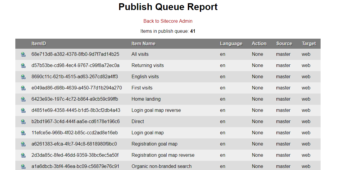The width and height of the screenshot is (338, 170).
Task: Select the ID e049ad86-d98b-4639-a450-77d1b294a270
Action: pyautogui.click(x=76, y=88)
